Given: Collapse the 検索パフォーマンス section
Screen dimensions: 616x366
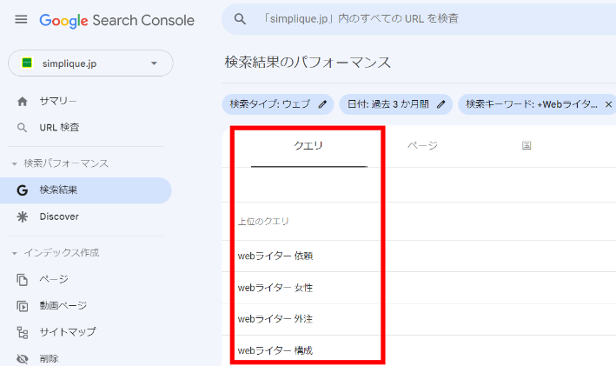Looking at the screenshot, I should pos(15,163).
